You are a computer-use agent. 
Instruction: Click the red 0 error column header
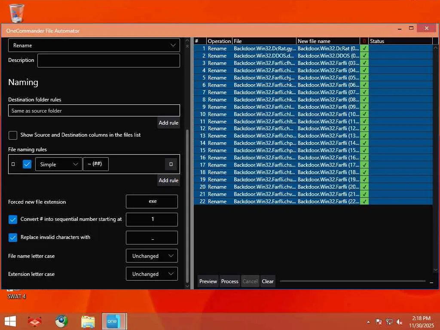tap(364, 41)
